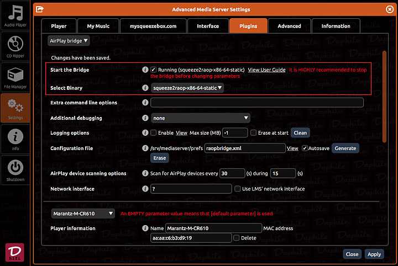The width and height of the screenshot is (398, 266).
Task: Toggle Erase at start checkbox
Action: (253, 133)
